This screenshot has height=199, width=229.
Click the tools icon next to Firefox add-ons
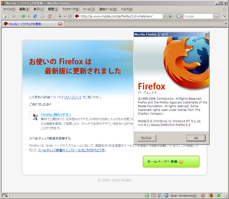tap(35, 117)
